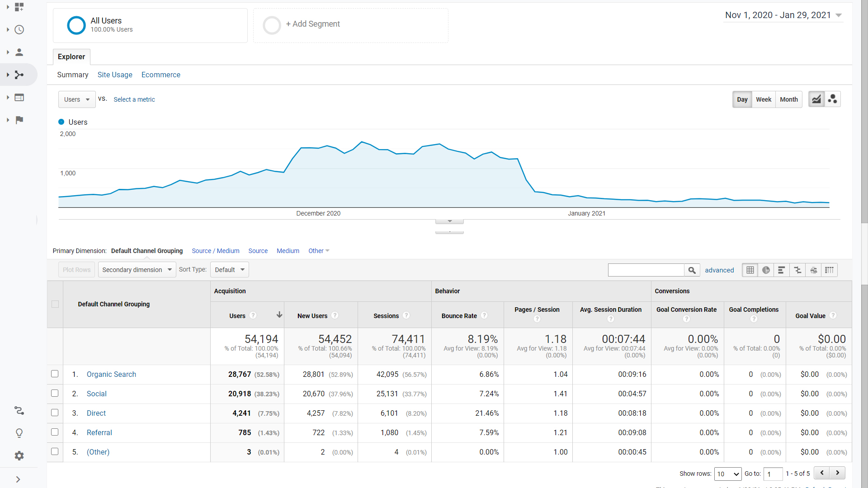Check the Organic Search row checkbox

[x=55, y=374]
